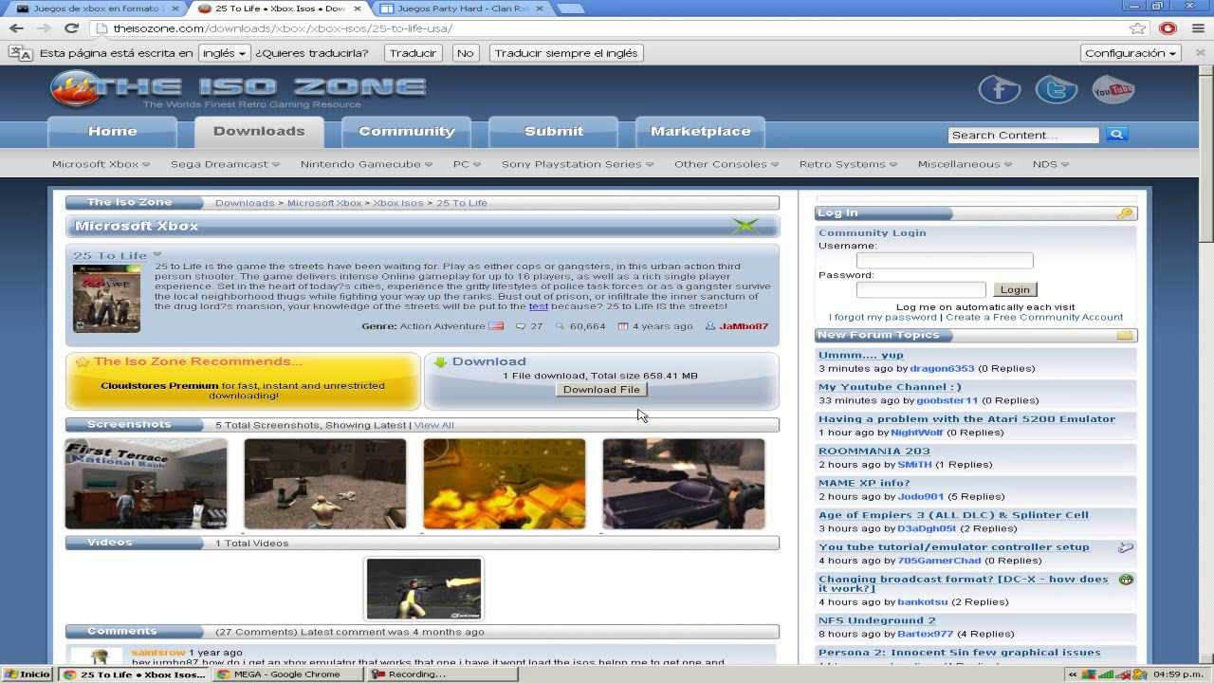Go to the Home tab
This screenshot has width=1214, height=683.
pyautogui.click(x=113, y=132)
